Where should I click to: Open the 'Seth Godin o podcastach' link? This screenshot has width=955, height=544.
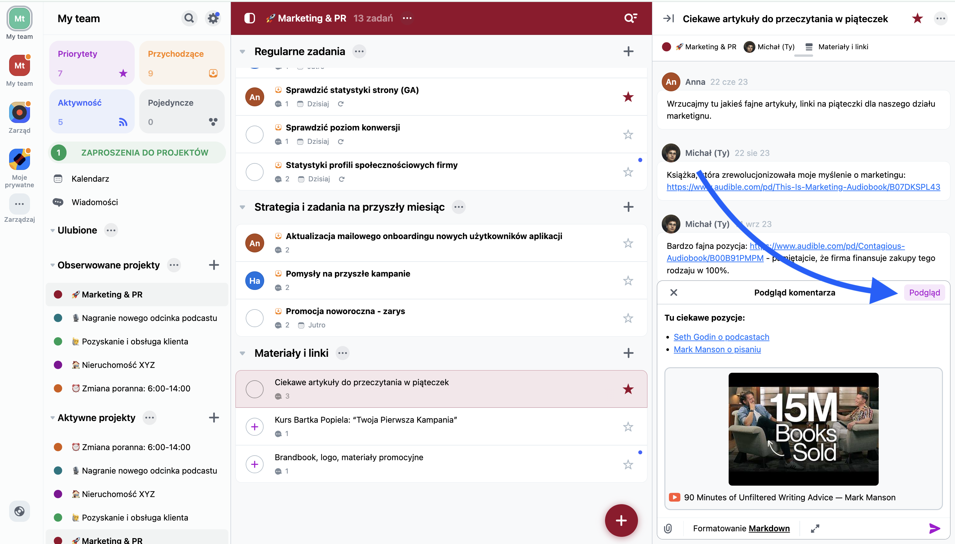tap(721, 337)
